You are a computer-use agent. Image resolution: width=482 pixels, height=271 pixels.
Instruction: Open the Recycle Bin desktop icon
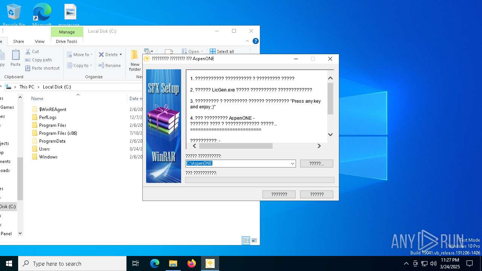[14, 15]
